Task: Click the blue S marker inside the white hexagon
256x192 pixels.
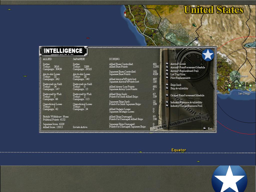Action: pos(250,90)
